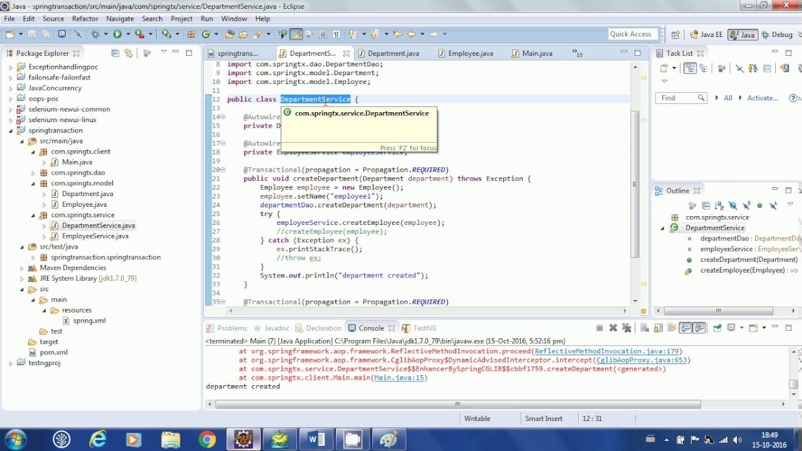Open ReflectiveMethodInvocation.java:179 stack link
802x451 pixels.
pos(607,351)
